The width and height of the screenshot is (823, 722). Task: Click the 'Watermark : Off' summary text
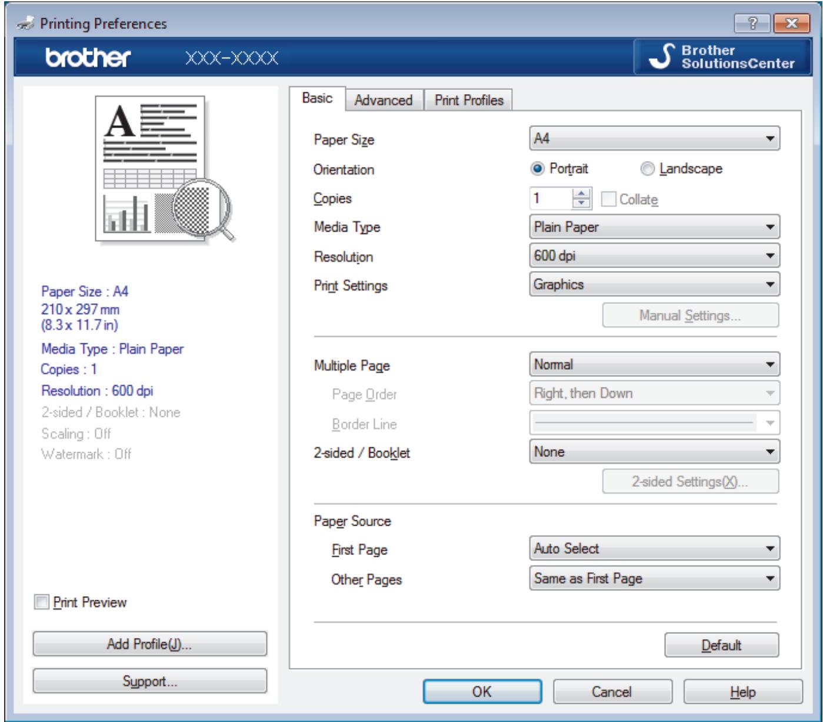(86, 454)
